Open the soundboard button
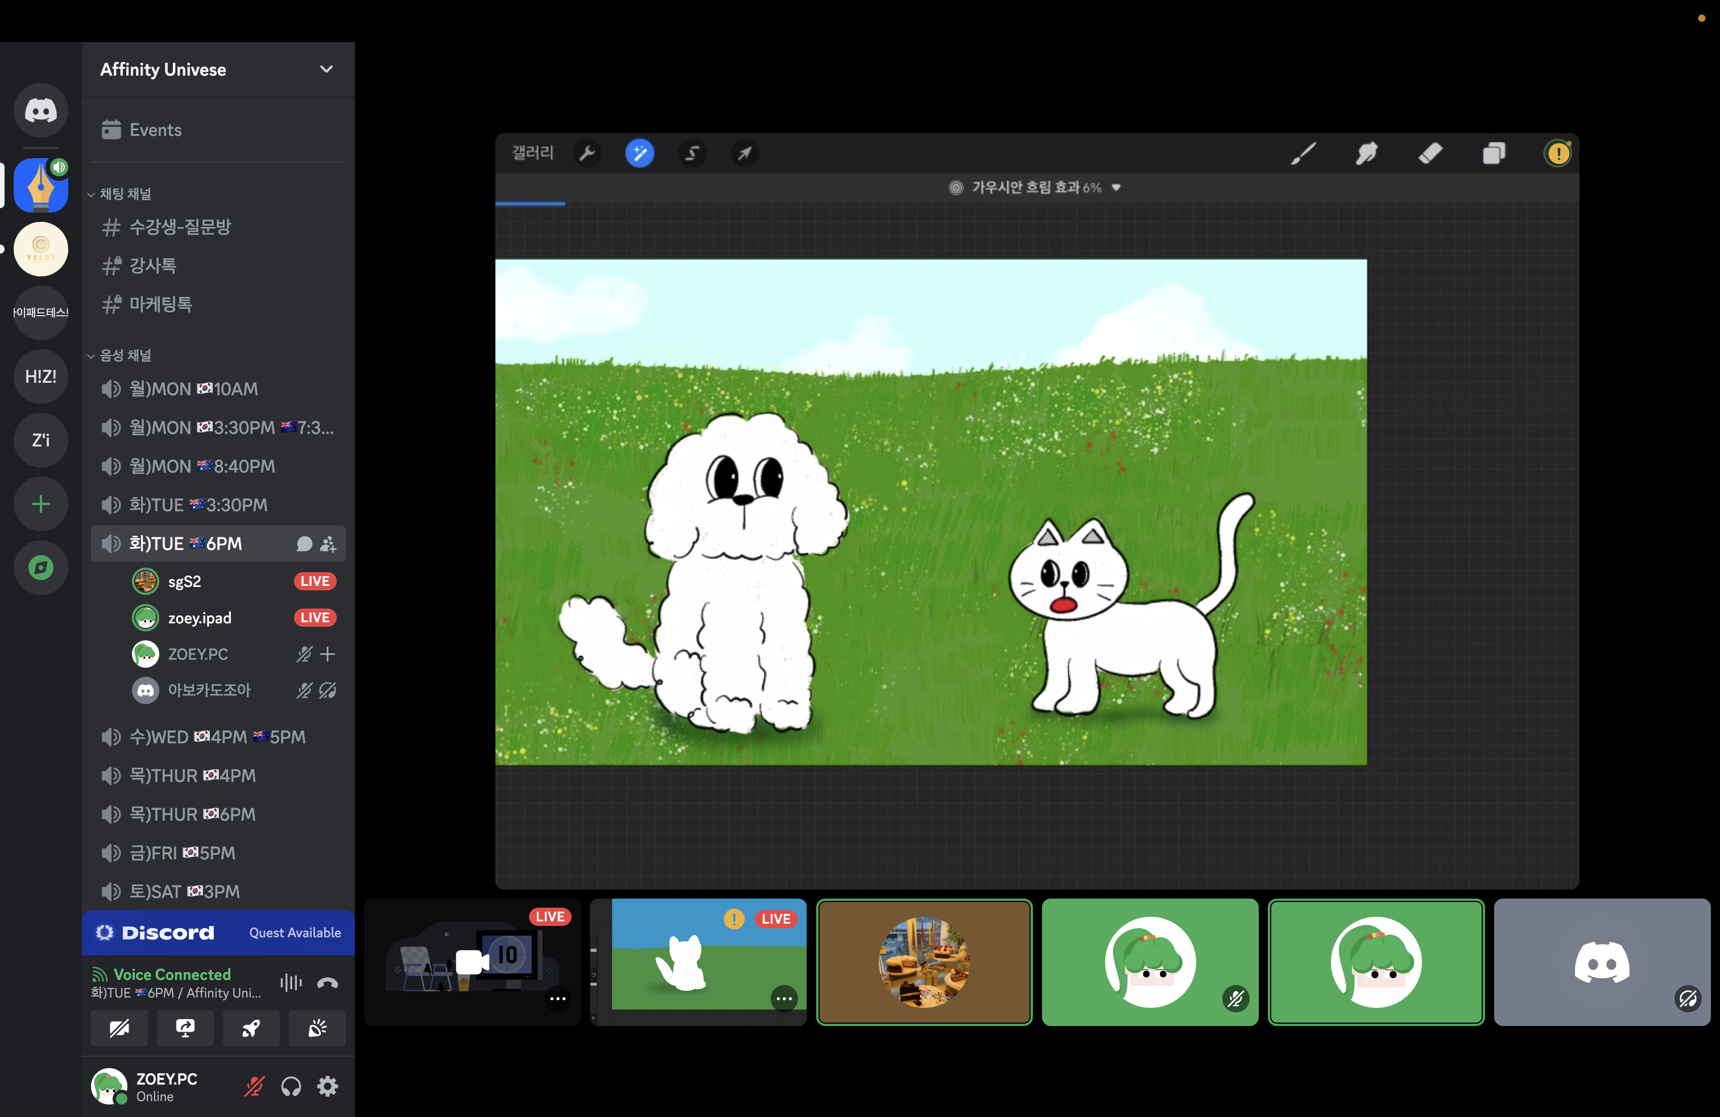Image resolution: width=1720 pixels, height=1117 pixels. tap(317, 1028)
